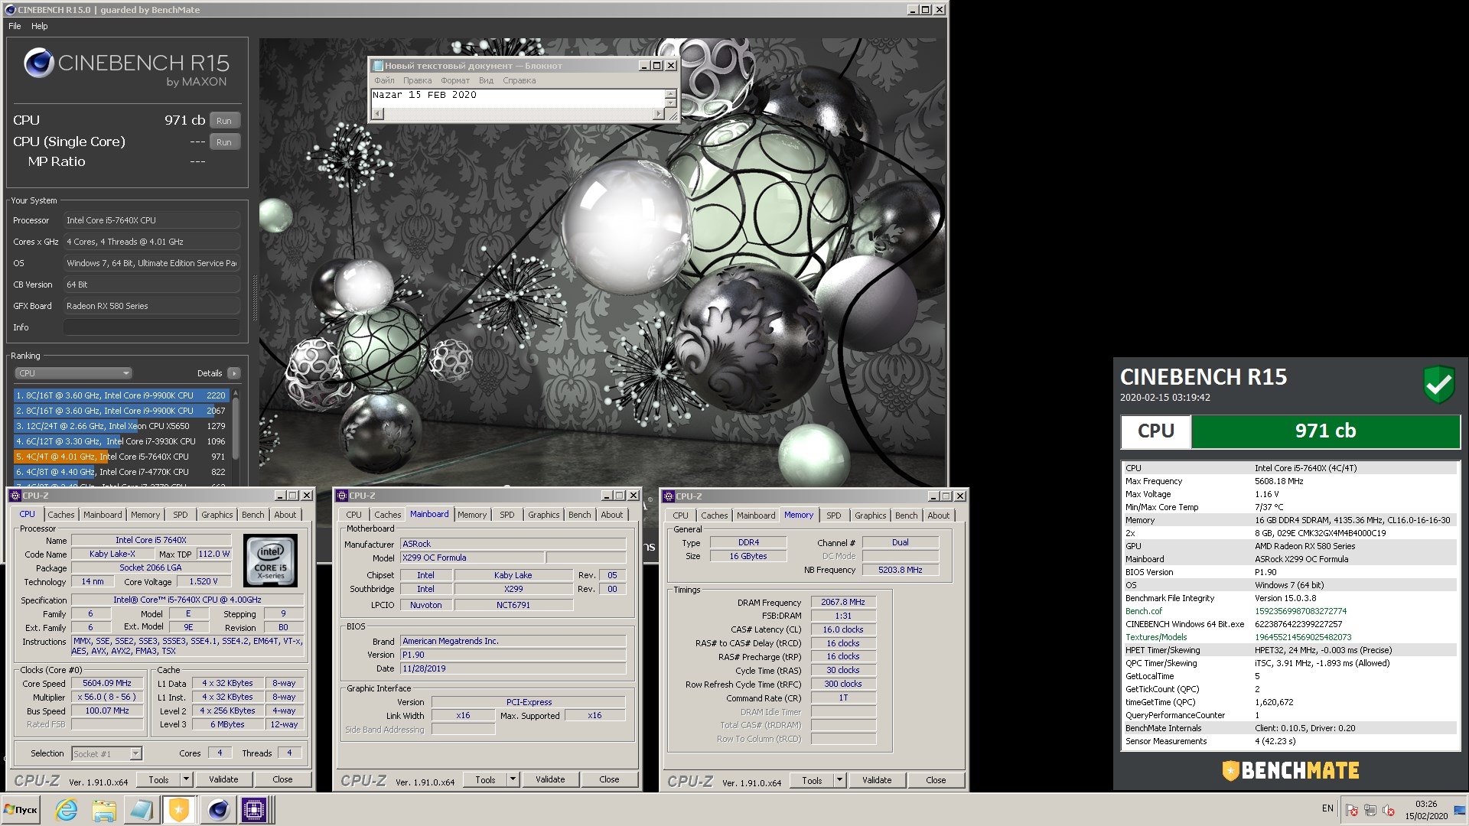Screen dimensions: 1469x826
Task: Expand Tools dropdown arrow in Memory CPU-Z window
Action: tap(839, 780)
